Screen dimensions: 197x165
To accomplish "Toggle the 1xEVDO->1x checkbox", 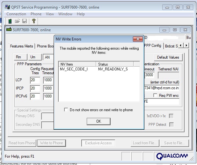I will tap(171, 116).
